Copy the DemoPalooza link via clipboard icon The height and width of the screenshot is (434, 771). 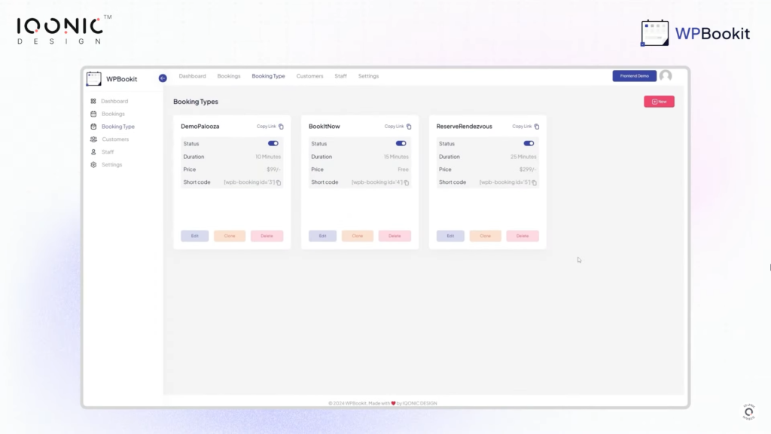[x=282, y=127]
